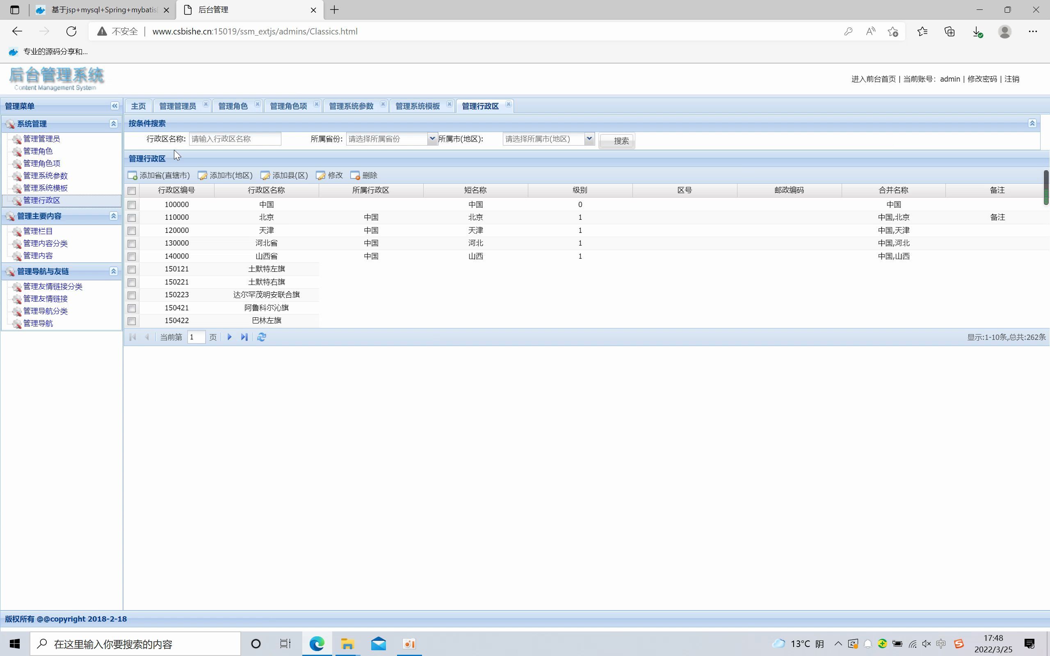This screenshot has height=656, width=1050.
Task: Check the row for 150221 土默特右旗
Action: click(x=132, y=282)
